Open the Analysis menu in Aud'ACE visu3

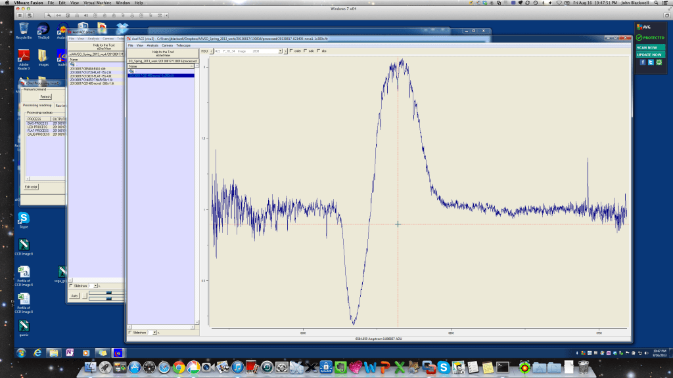[x=152, y=45]
